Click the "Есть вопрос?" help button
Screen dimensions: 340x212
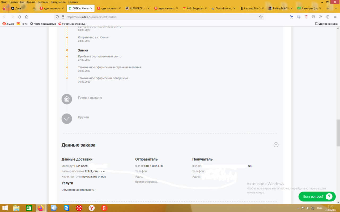(x=317, y=197)
